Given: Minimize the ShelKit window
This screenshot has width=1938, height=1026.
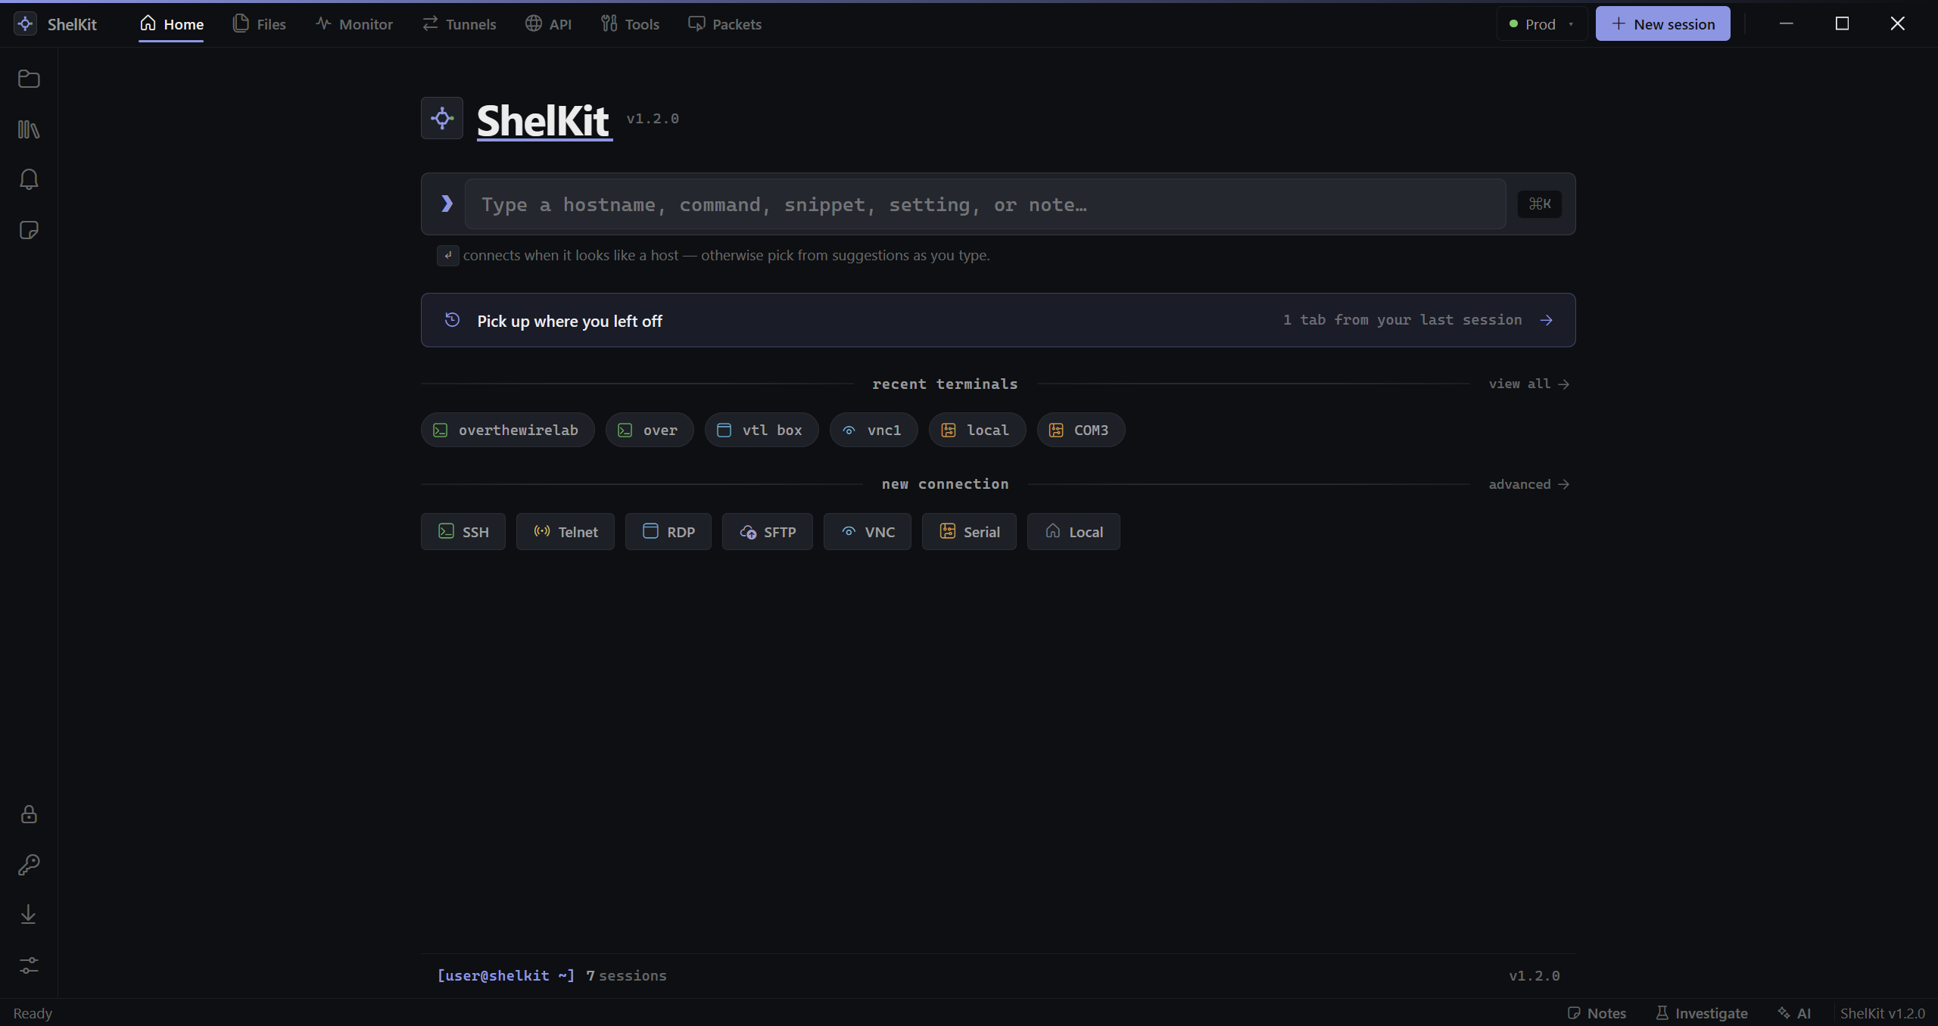Looking at the screenshot, I should pos(1786,23).
